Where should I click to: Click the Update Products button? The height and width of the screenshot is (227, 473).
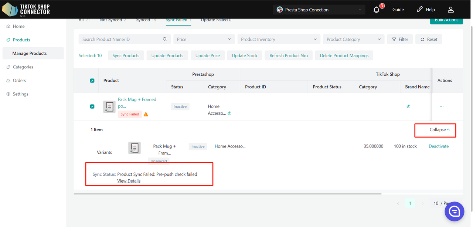[x=167, y=55]
